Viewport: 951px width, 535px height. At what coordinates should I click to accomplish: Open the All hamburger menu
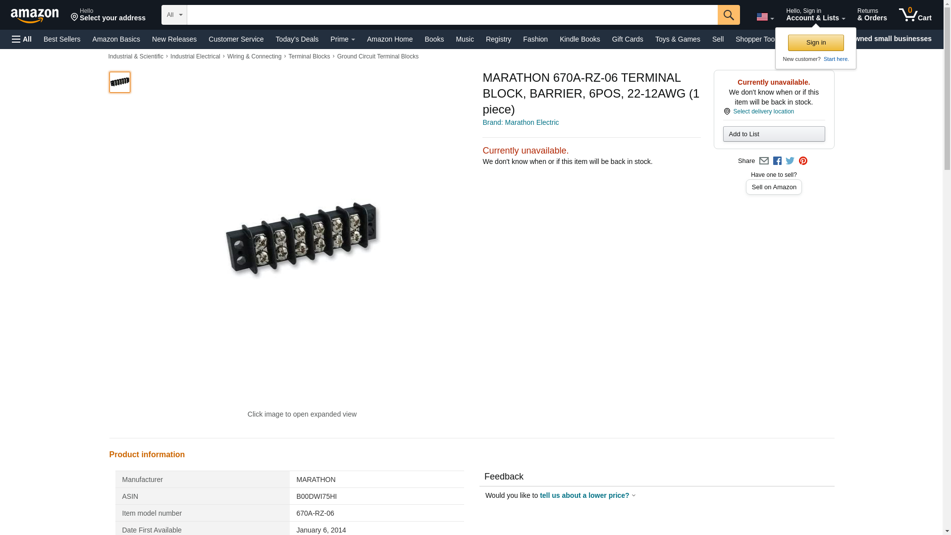point(22,39)
